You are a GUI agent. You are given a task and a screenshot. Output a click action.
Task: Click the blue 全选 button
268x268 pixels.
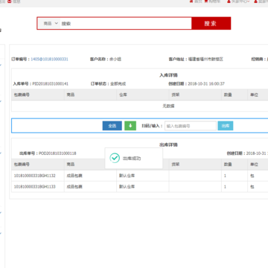112,126
